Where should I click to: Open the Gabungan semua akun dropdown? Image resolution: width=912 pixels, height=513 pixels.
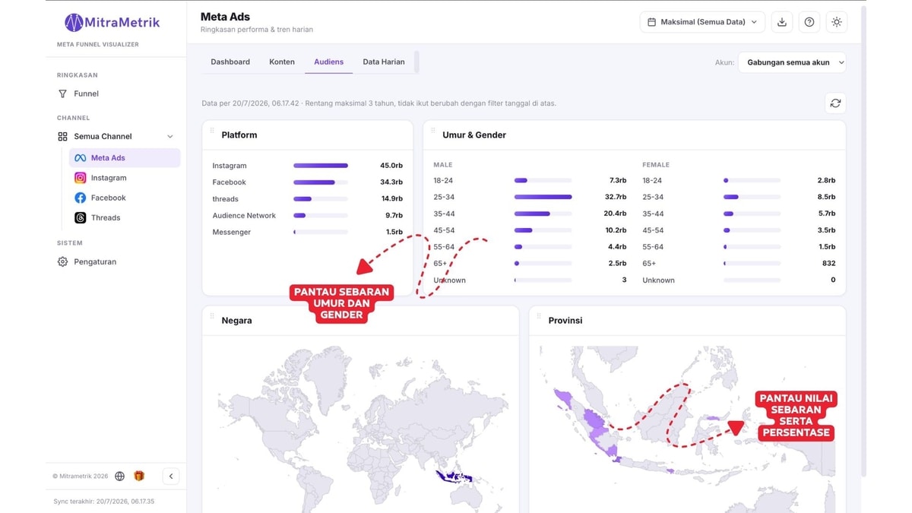click(792, 62)
